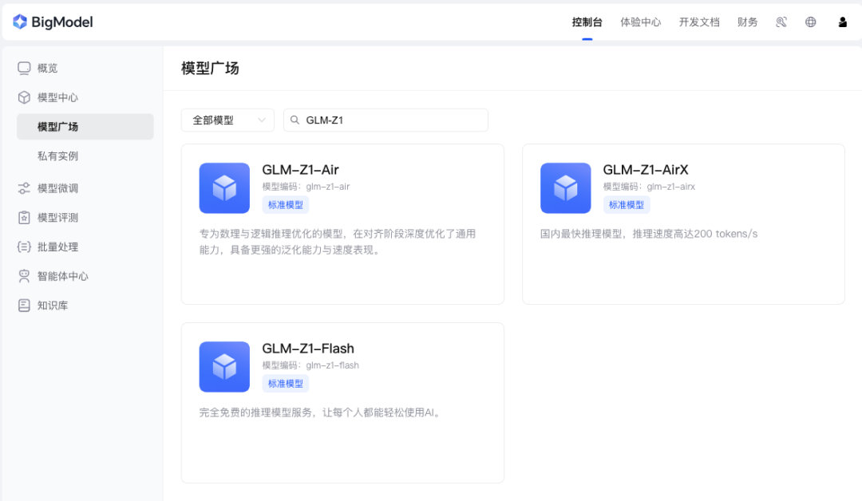Click the BigModel logo icon
The height and width of the screenshot is (501, 862).
click(20, 22)
